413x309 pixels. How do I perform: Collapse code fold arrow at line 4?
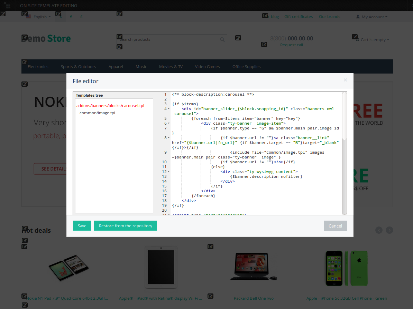point(168,109)
